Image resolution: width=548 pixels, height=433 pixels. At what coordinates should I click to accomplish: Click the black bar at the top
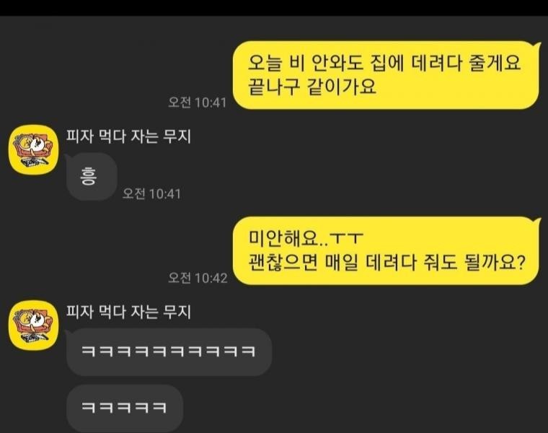[274, 8]
